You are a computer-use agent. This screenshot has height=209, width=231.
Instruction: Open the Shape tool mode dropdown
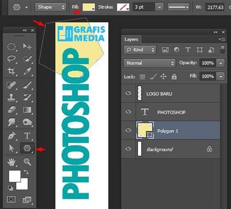point(51,7)
